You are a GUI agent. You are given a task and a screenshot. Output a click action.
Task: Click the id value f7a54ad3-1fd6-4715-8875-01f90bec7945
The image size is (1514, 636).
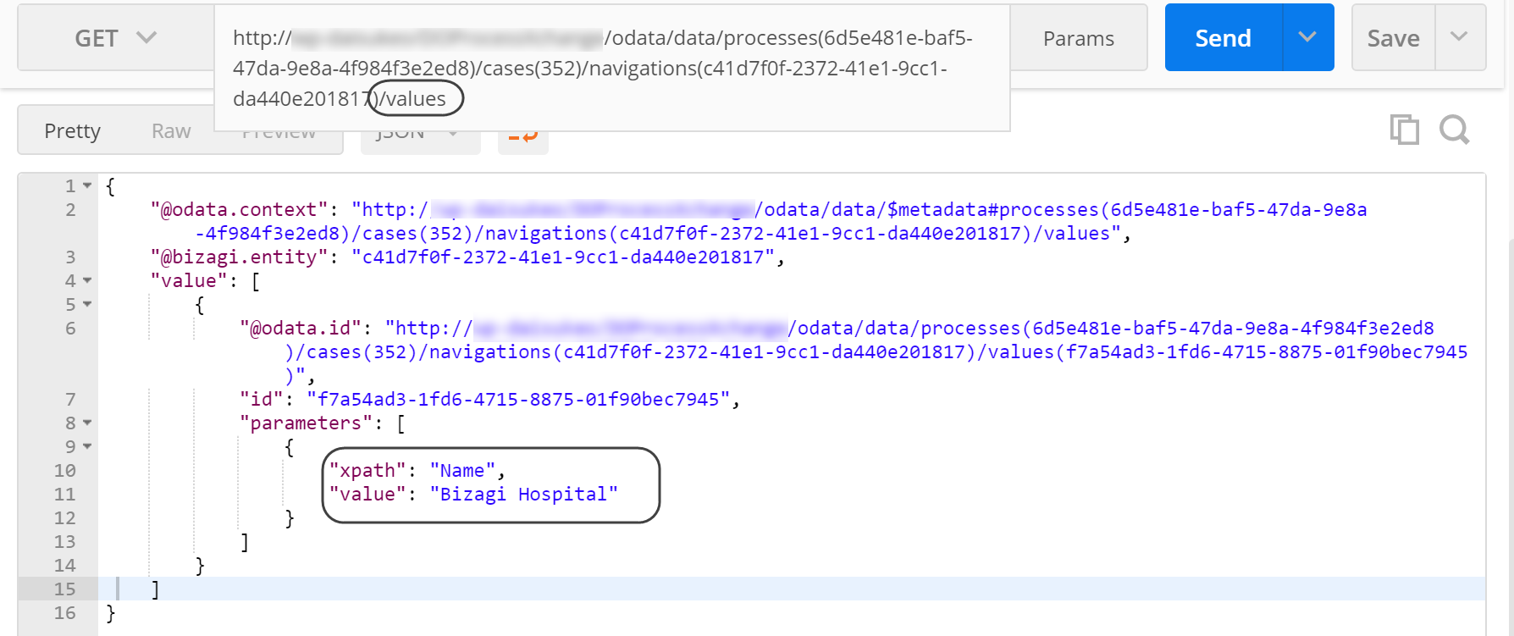[x=518, y=399]
